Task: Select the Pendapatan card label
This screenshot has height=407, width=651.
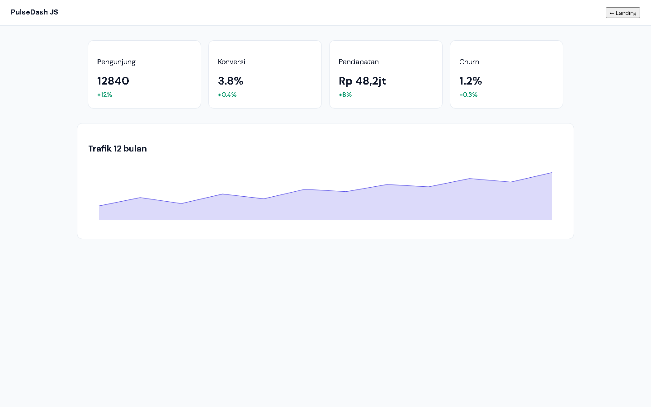Action: (359, 62)
